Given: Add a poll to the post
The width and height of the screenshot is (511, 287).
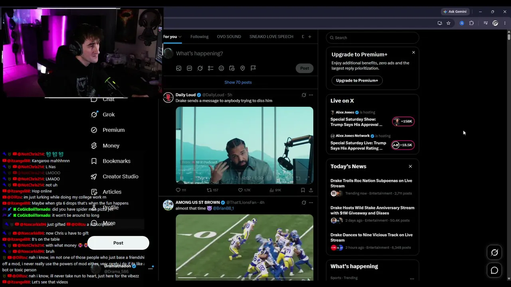Looking at the screenshot, I should point(211,68).
